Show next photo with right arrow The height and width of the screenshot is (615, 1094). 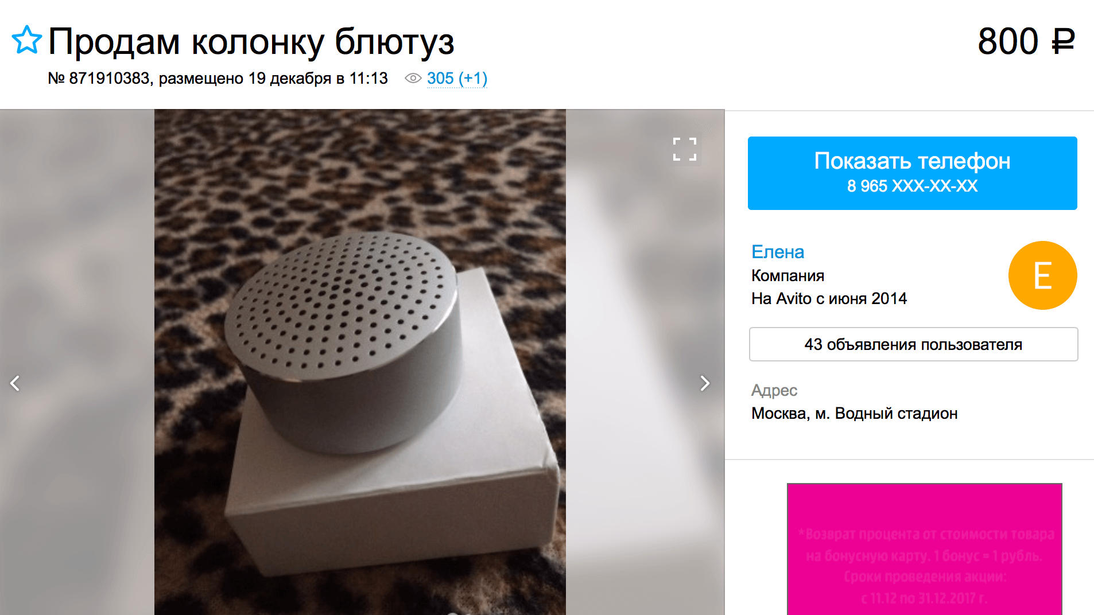coord(705,383)
